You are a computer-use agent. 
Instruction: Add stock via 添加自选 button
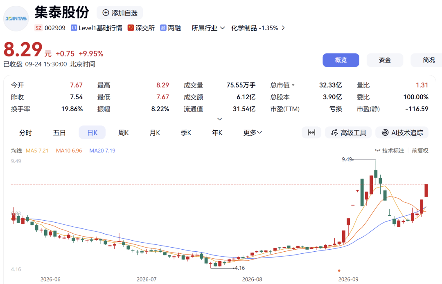coord(120,13)
